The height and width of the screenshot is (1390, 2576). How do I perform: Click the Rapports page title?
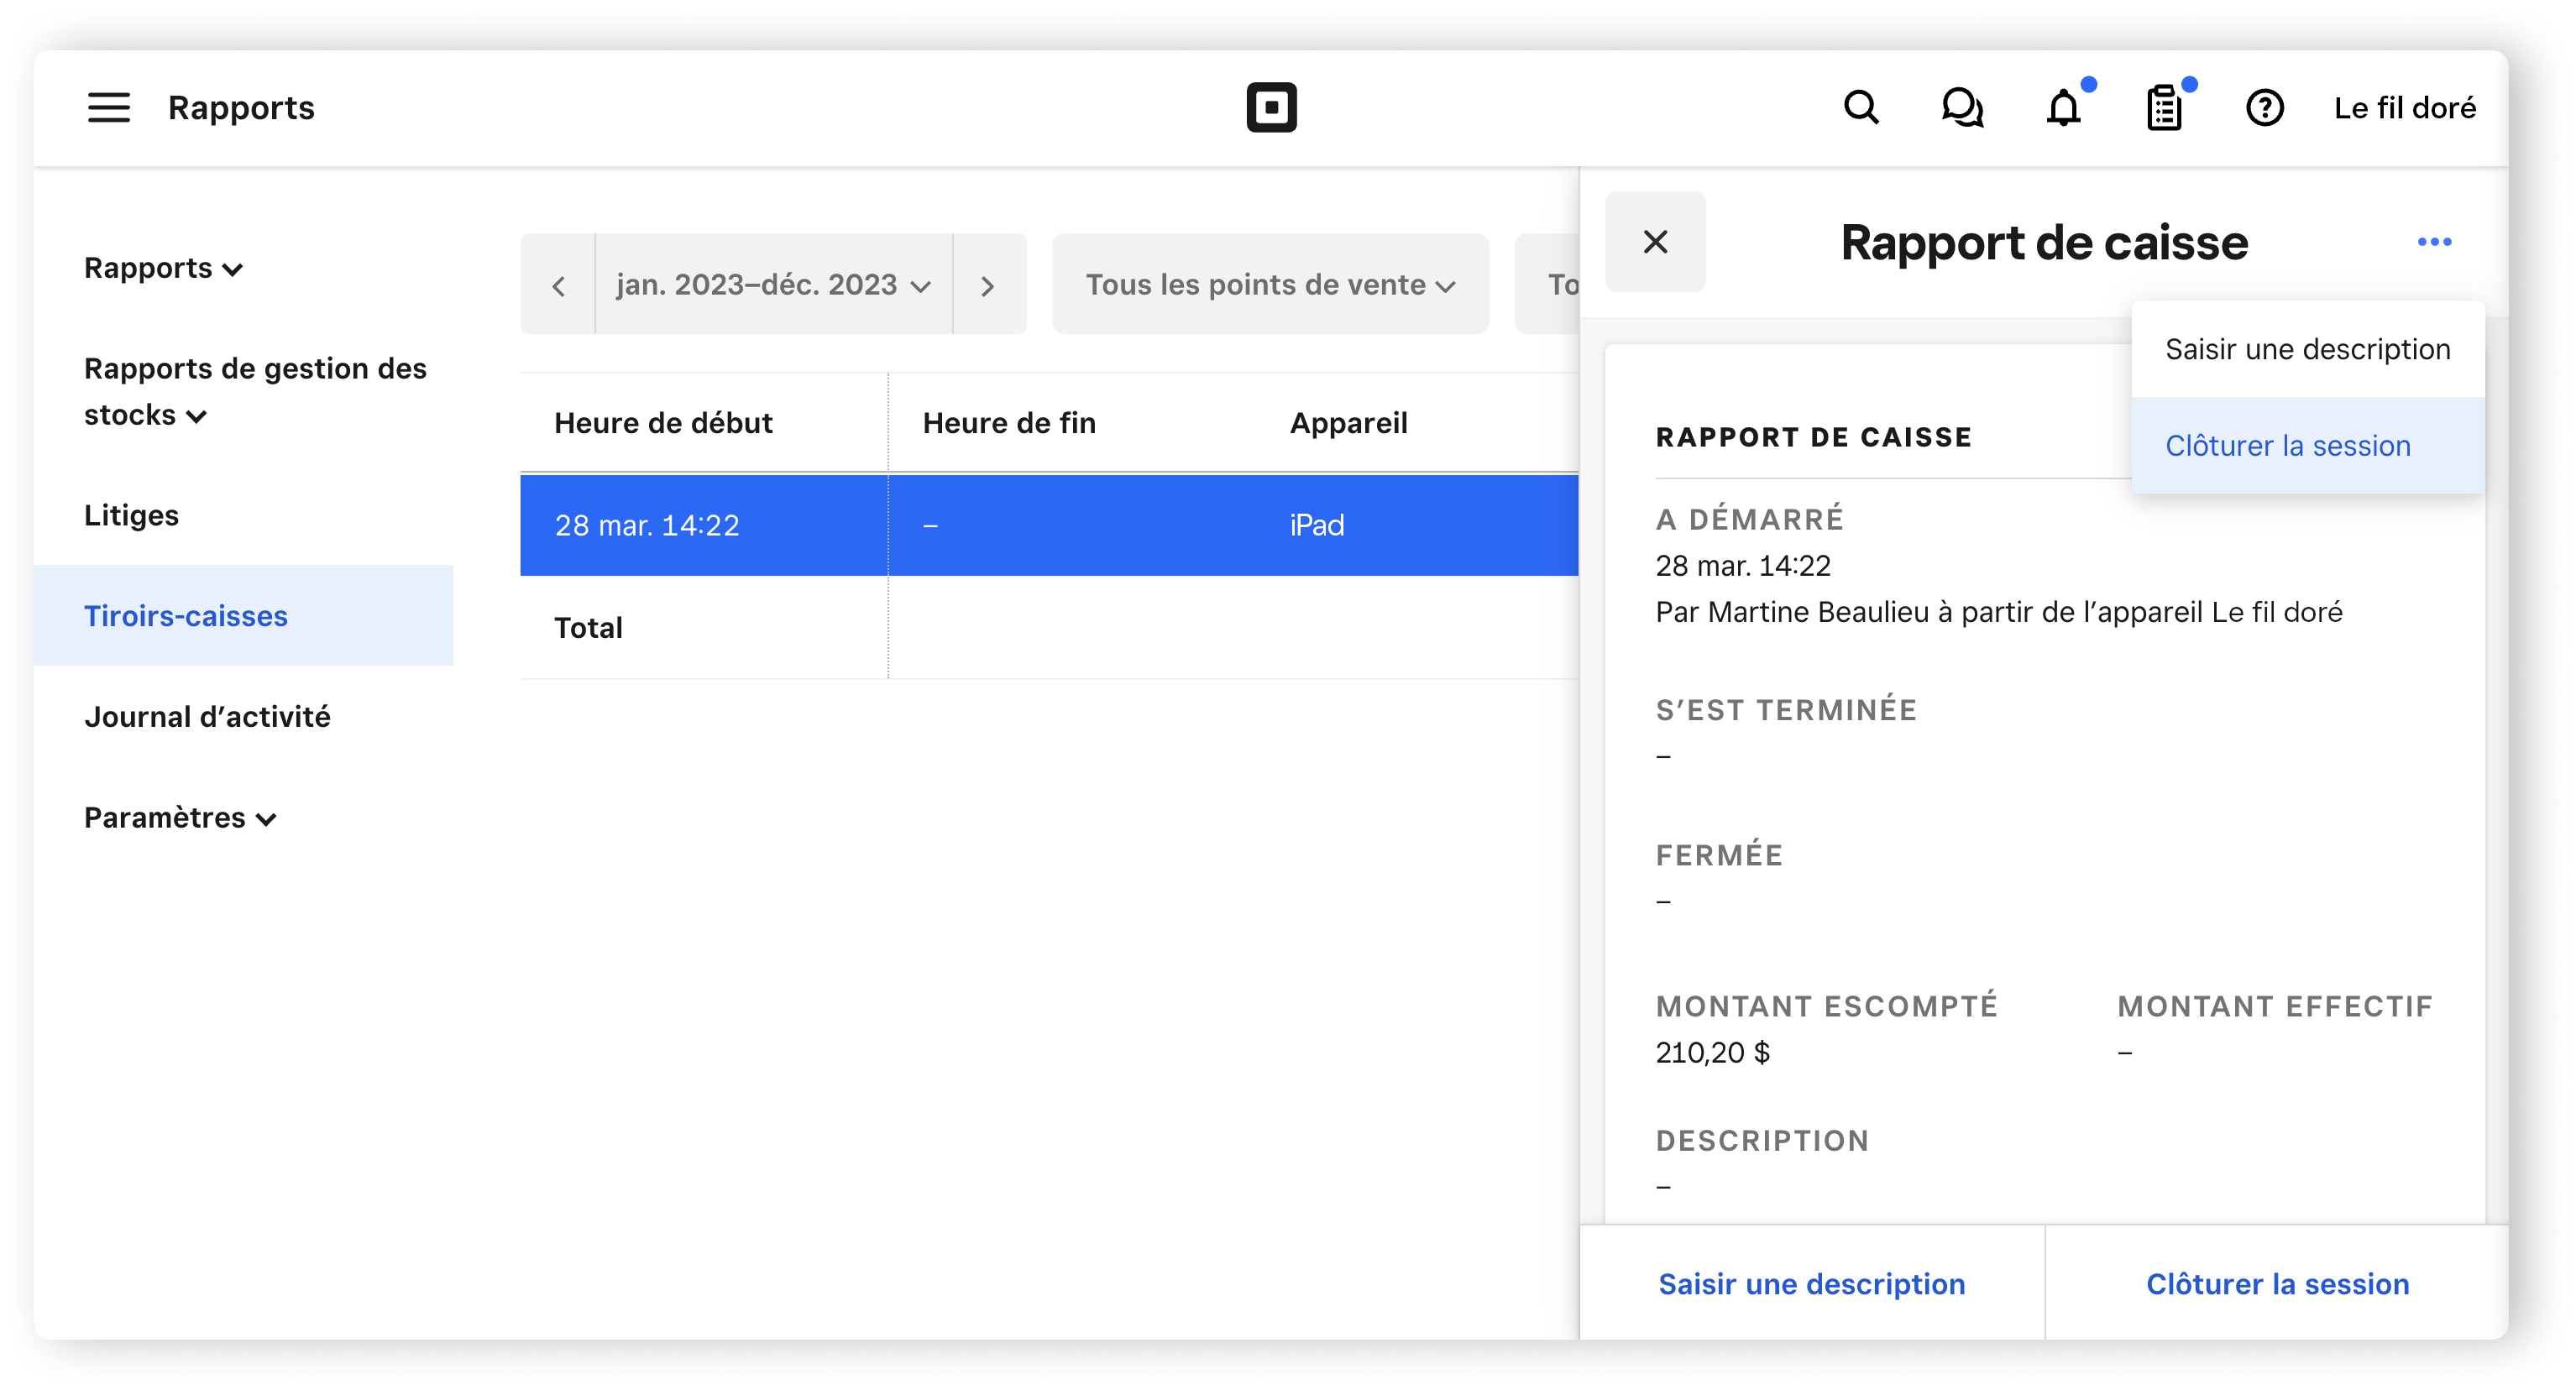pyautogui.click(x=241, y=107)
